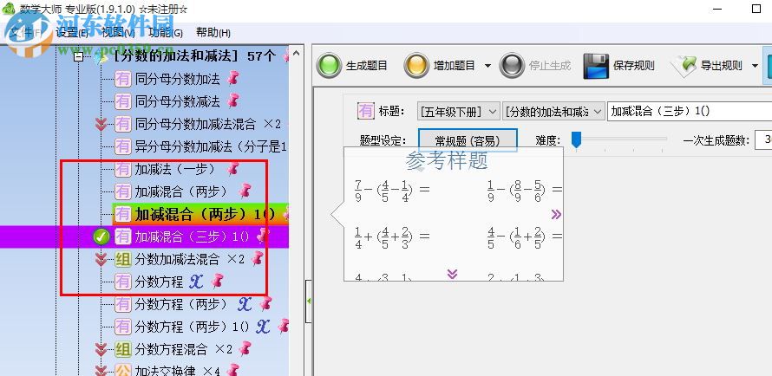Click pushpin icon next to 同分母分数加法
This screenshot has width=772, height=376.
pos(232,78)
